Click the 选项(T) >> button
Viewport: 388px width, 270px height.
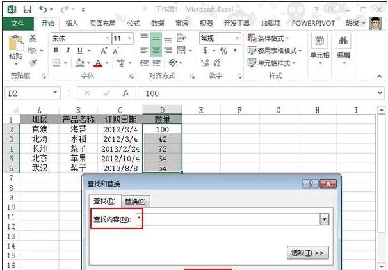pyautogui.click(x=307, y=253)
